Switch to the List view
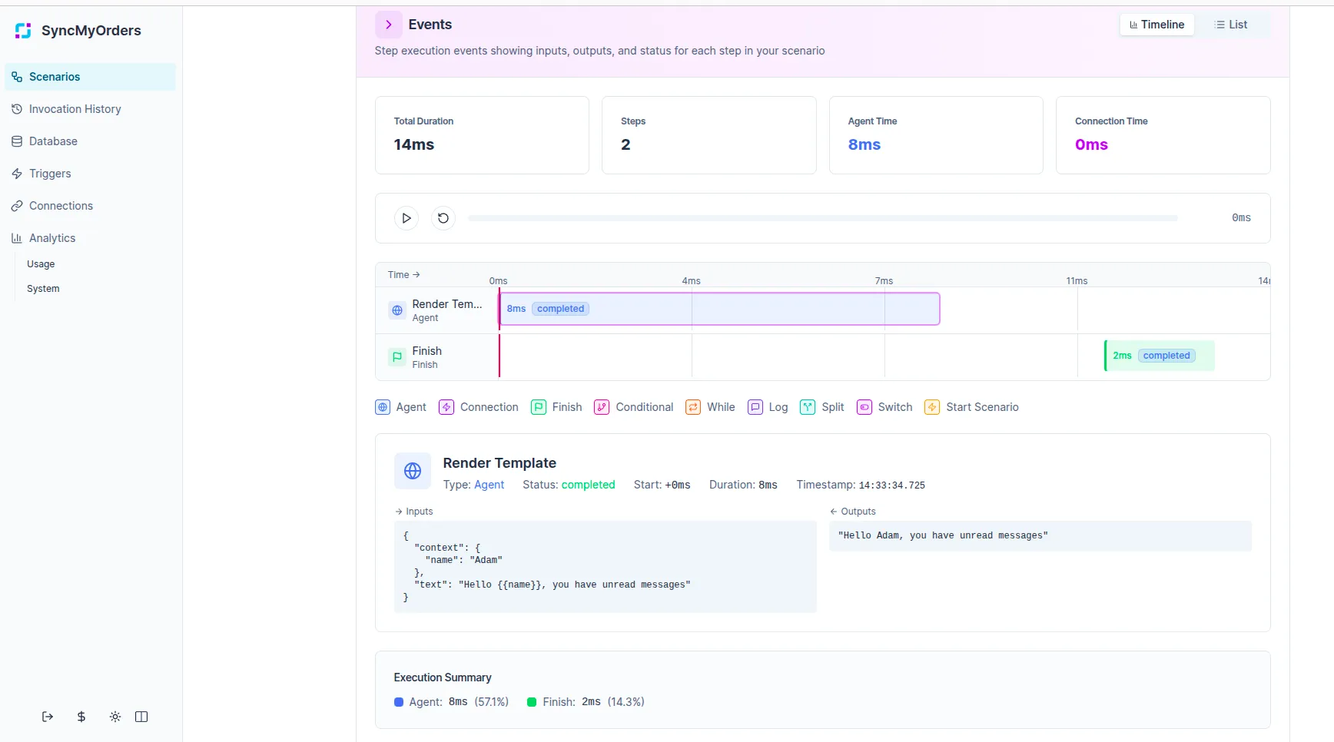This screenshot has width=1334, height=742. 1230,25
